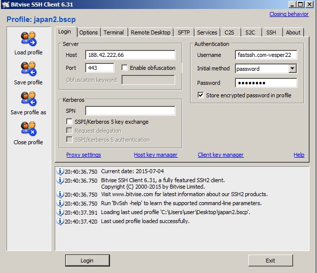Uncheck Store encrypted password in profile
The width and height of the screenshot is (317, 273).
pos(201,95)
